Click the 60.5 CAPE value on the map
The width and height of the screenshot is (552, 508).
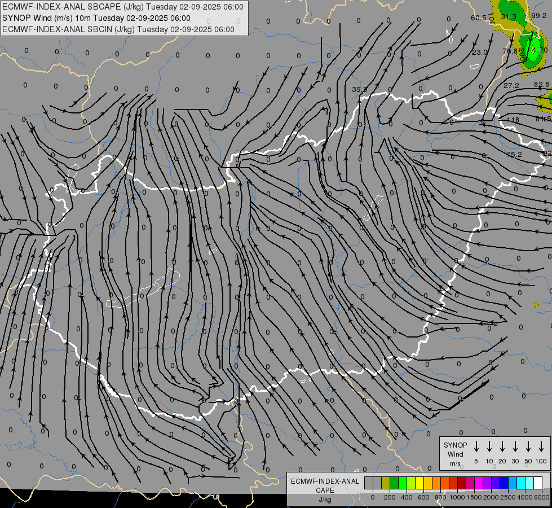[479, 18]
